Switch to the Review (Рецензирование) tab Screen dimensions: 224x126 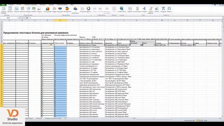tap(62, 5)
